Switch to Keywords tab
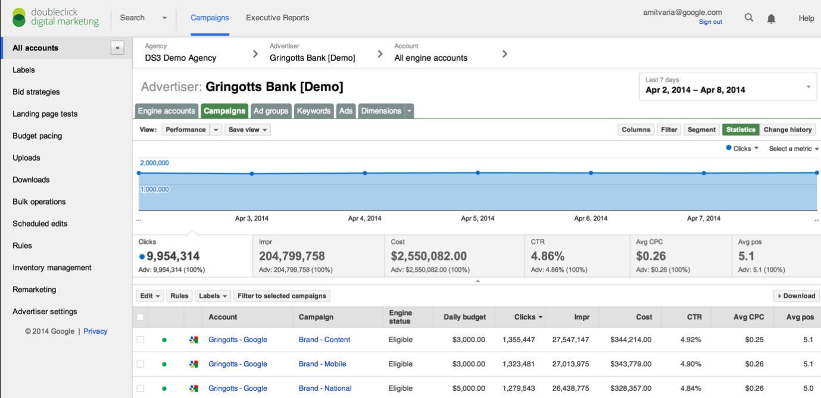The height and width of the screenshot is (398, 821). tap(314, 111)
